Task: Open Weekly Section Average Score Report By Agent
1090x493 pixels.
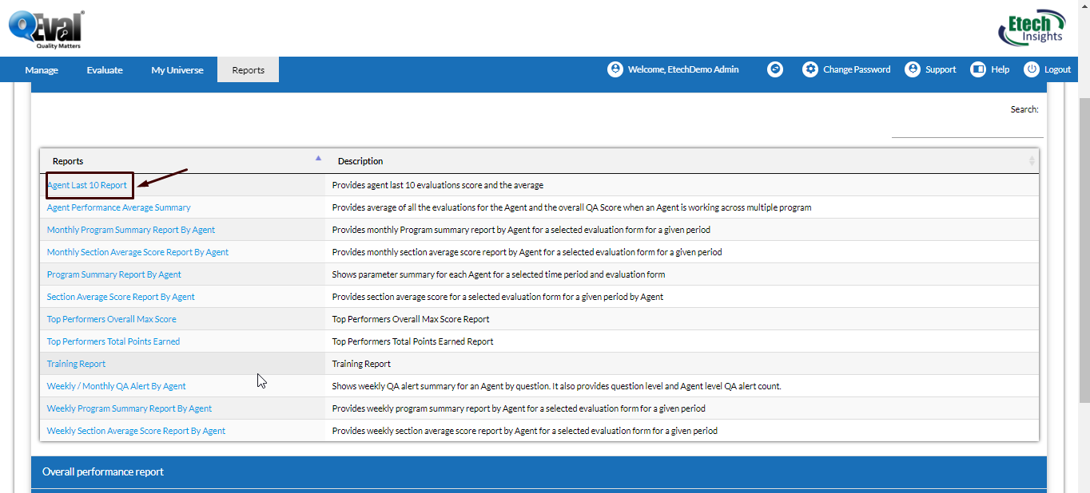Action: pyautogui.click(x=136, y=431)
